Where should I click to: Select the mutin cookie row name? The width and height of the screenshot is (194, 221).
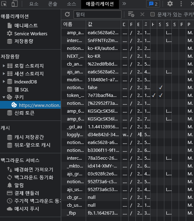pyautogui.click(x=75, y=80)
